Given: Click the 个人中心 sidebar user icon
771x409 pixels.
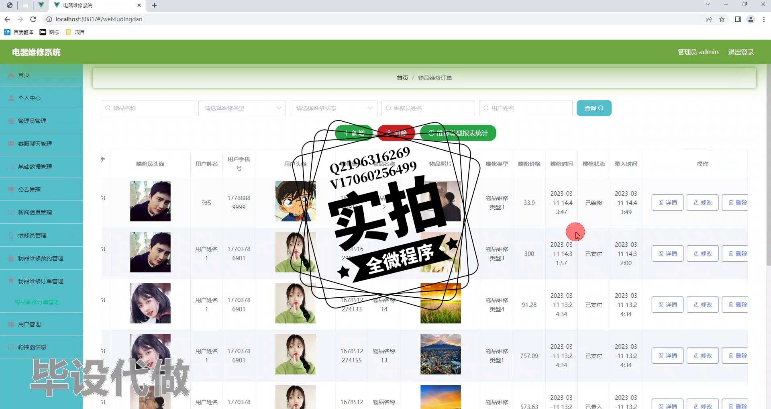Looking at the screenshot, I should tap(11, 98).
